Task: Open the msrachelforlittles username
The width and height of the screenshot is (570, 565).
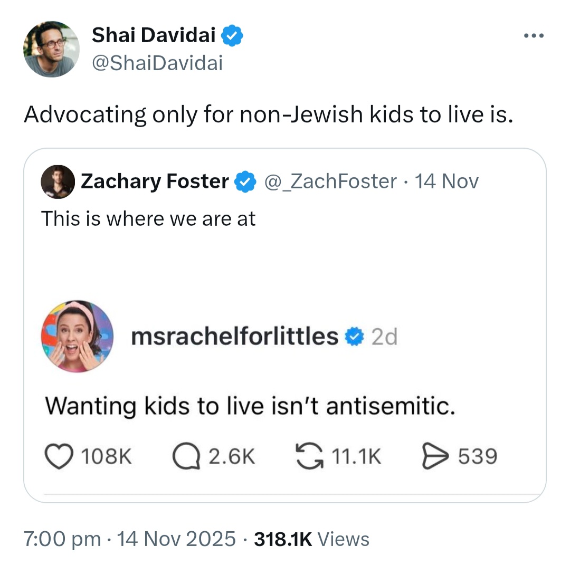Action: click(x=234, y=336)
